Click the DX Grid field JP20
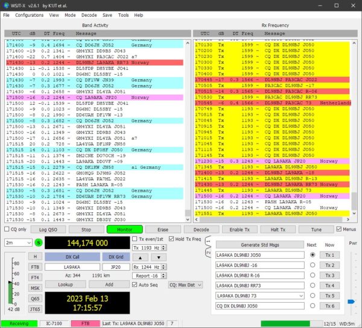 [116, 267]
